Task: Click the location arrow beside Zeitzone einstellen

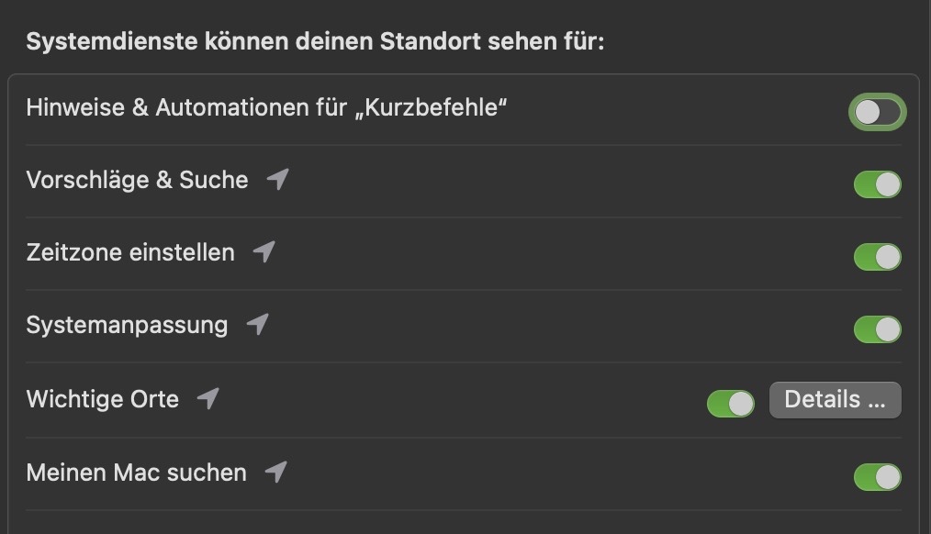Action: pos(264,251)
